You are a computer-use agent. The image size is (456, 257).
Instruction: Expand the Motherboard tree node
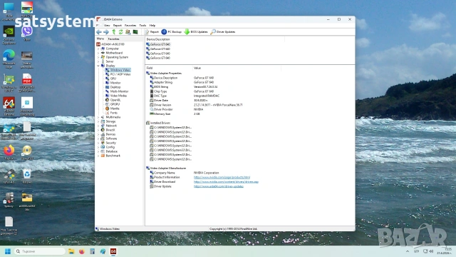(x=98, y=53)
